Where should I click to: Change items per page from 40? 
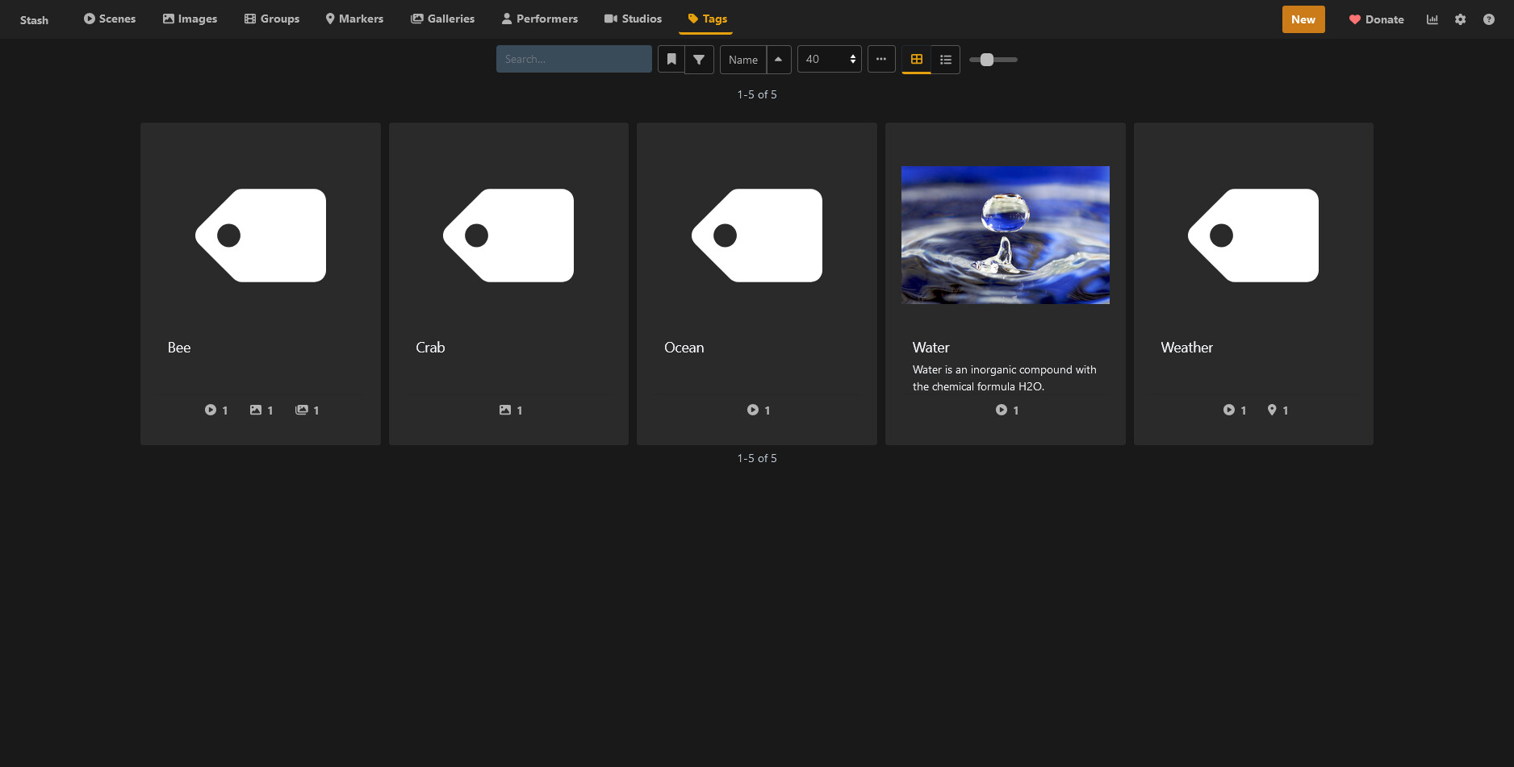(x=830, y=59)
